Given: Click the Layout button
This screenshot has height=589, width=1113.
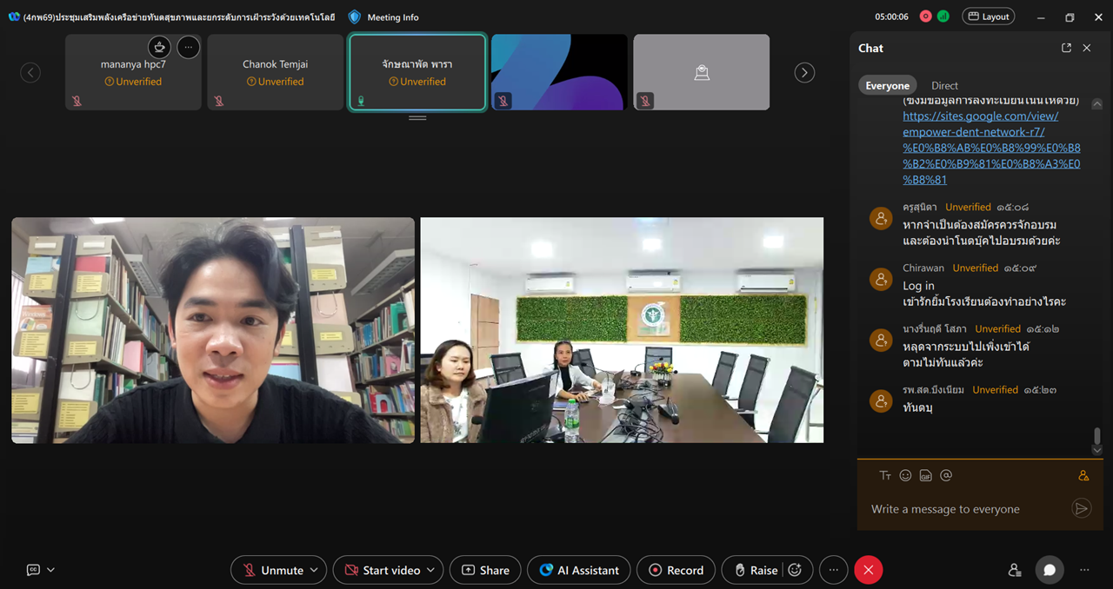Looking at the screenshot, I should [988, 17].
